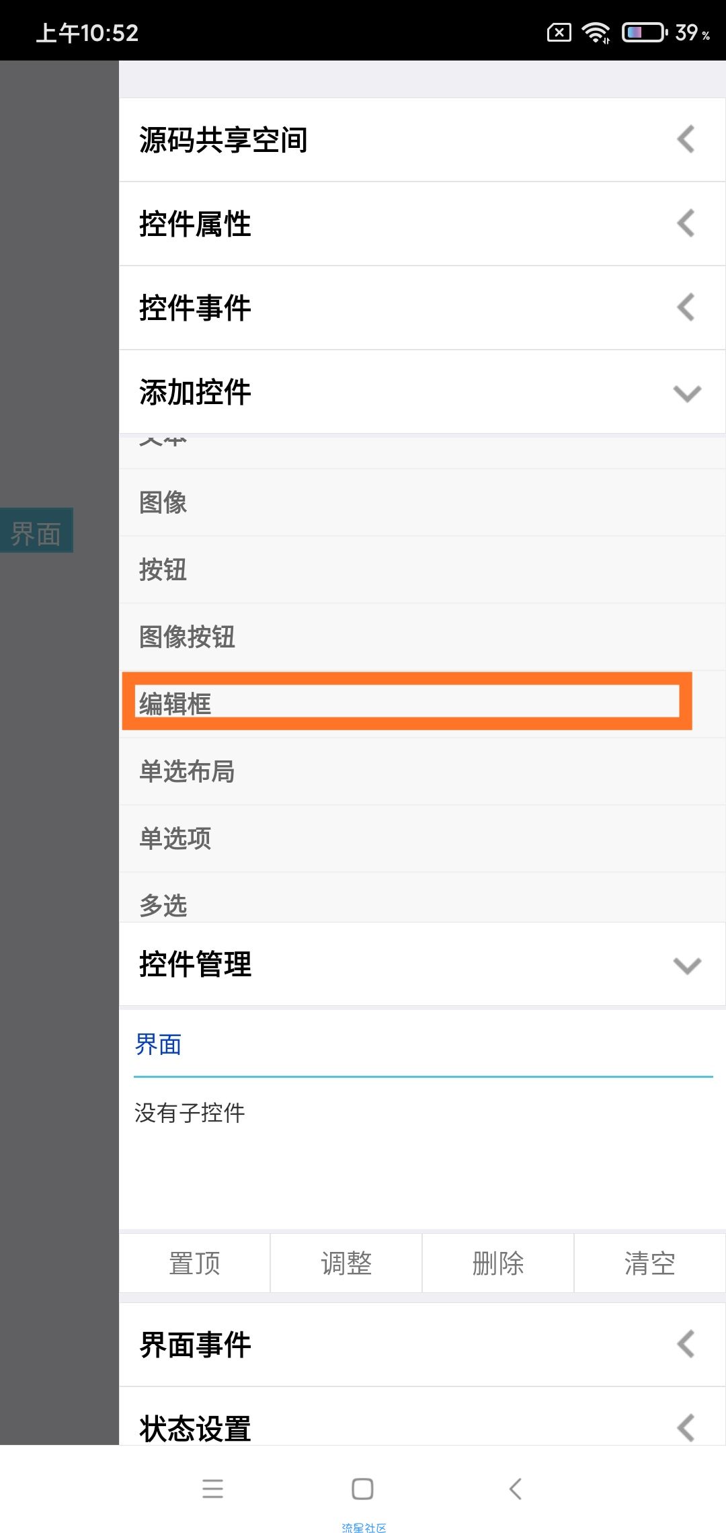Screen dimensions: 726x1533
Task: Tap the 调整 button
Action: coord(346,1263)
